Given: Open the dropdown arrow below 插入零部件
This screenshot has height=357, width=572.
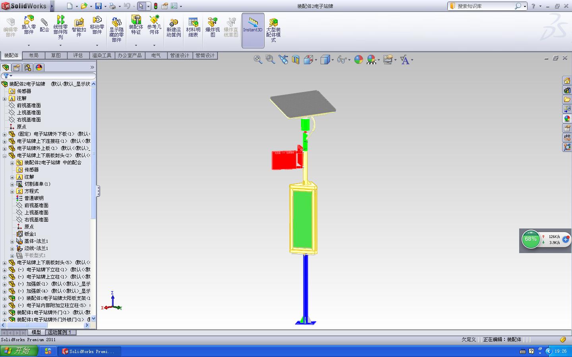Looking at the screenshot, I should coord(29,45).
